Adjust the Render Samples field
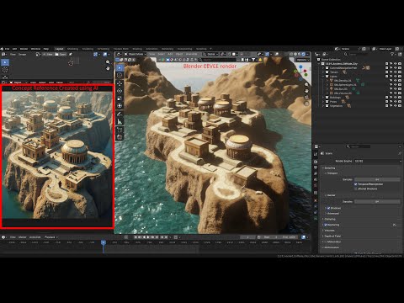Screen dimensions: 404x303 377,202
